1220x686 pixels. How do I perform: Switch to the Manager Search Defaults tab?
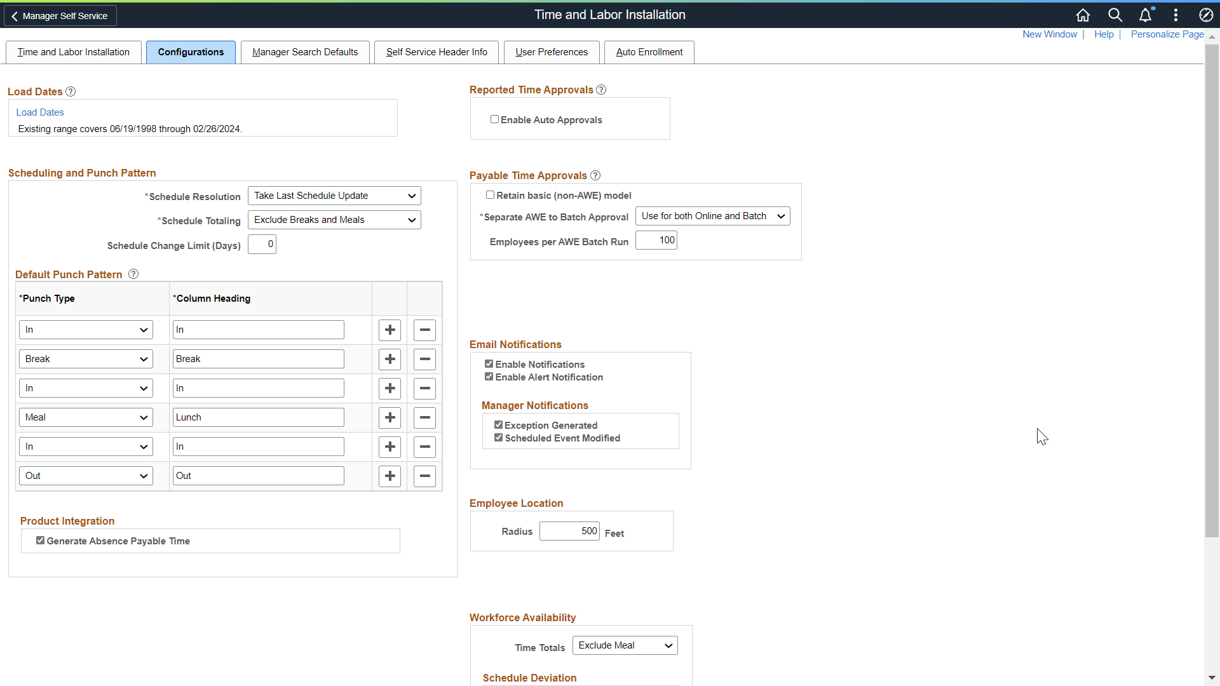click(x=305, y=52)
